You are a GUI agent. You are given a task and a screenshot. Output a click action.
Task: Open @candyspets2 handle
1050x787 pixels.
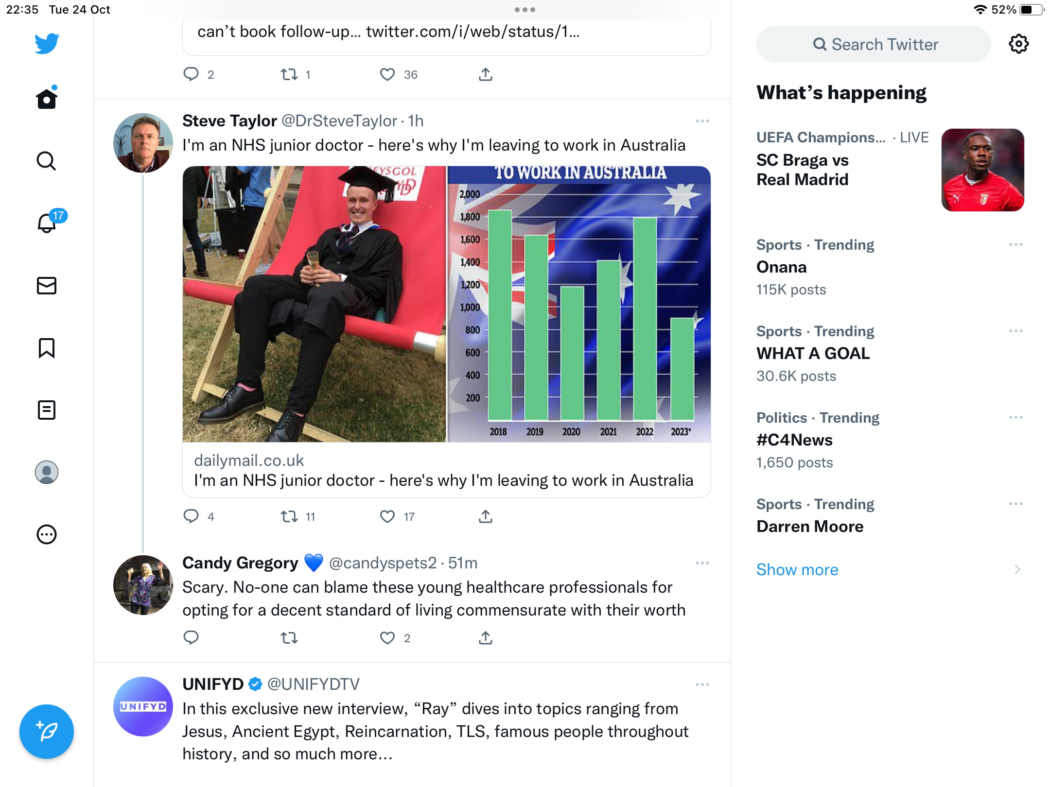click(383, 563)
